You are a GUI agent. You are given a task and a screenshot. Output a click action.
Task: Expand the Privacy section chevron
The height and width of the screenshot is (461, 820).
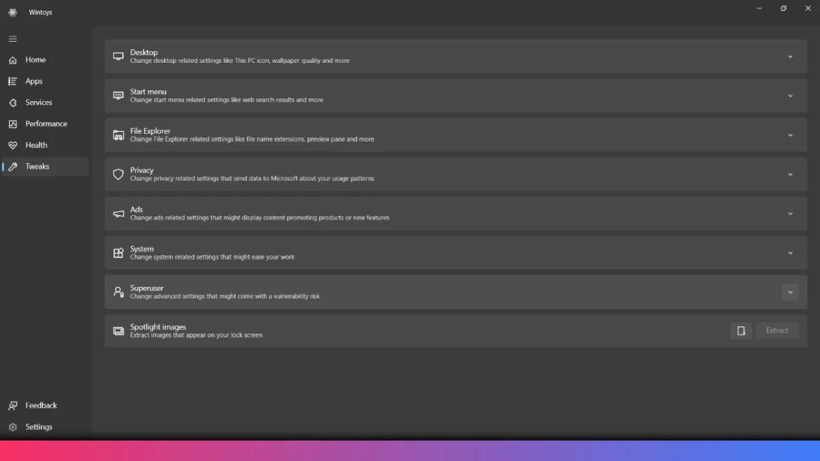(x=790, y=174)
